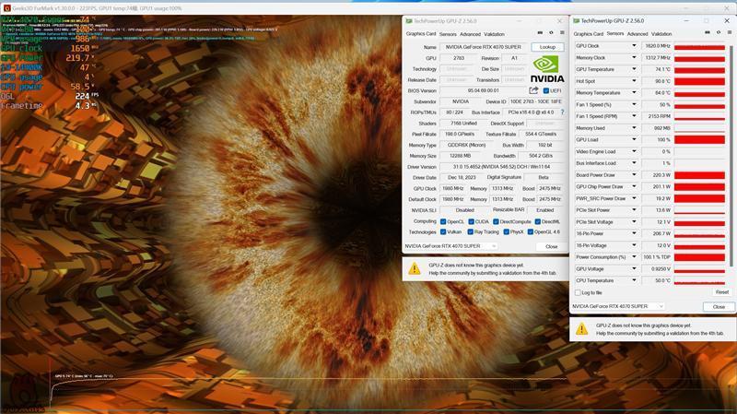The image size is (737, 414).
Task: Click GPU-Z title icon in Graphics Card window
Action: (409, 21)
